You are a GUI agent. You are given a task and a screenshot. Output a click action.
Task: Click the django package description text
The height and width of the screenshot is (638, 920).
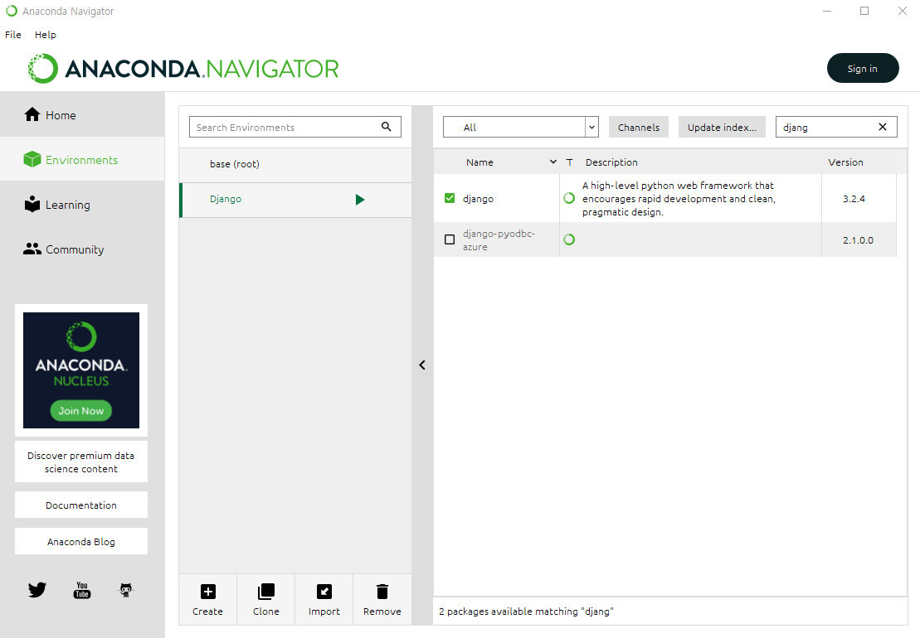[679, 199]
